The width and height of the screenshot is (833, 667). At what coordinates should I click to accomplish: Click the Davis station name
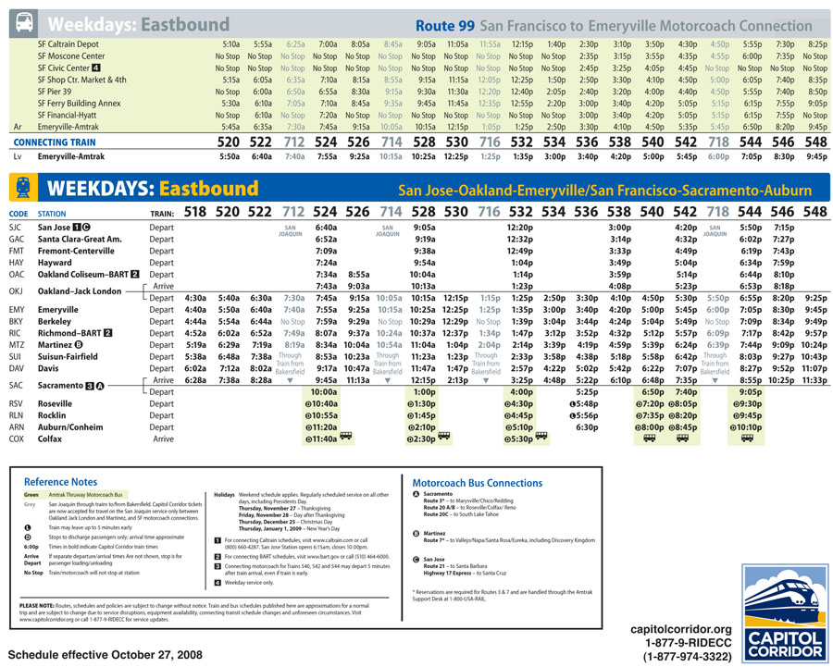coord(48,368)
